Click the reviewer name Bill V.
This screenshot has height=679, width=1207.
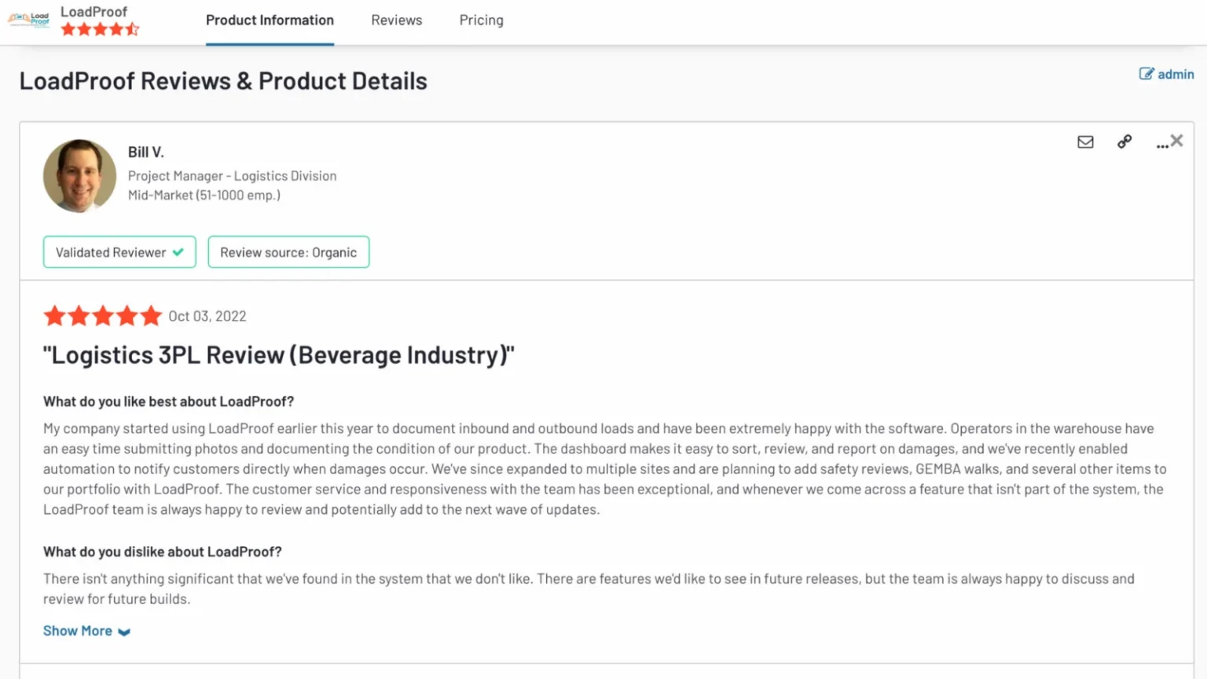[x=146, y=152]
